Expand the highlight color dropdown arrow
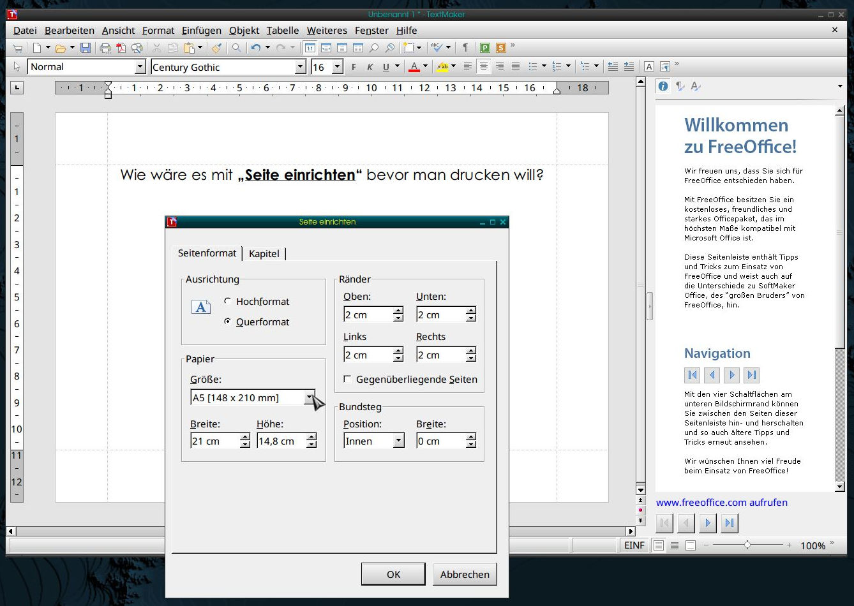This screenshot has height=606, width=854. [x=453, y=66]
